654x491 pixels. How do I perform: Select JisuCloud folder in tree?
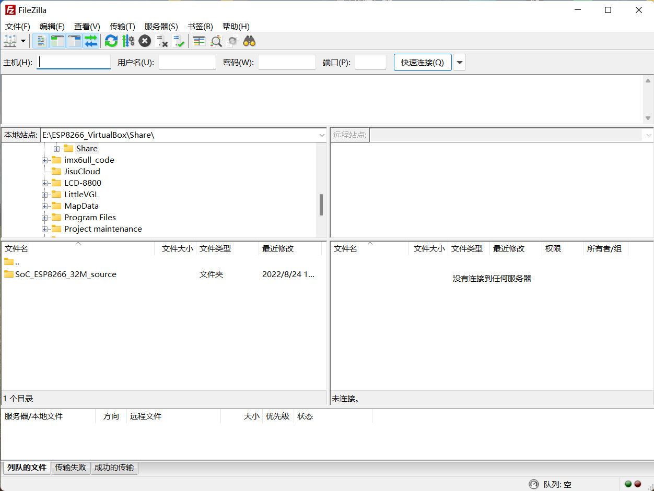coord(82,172)
